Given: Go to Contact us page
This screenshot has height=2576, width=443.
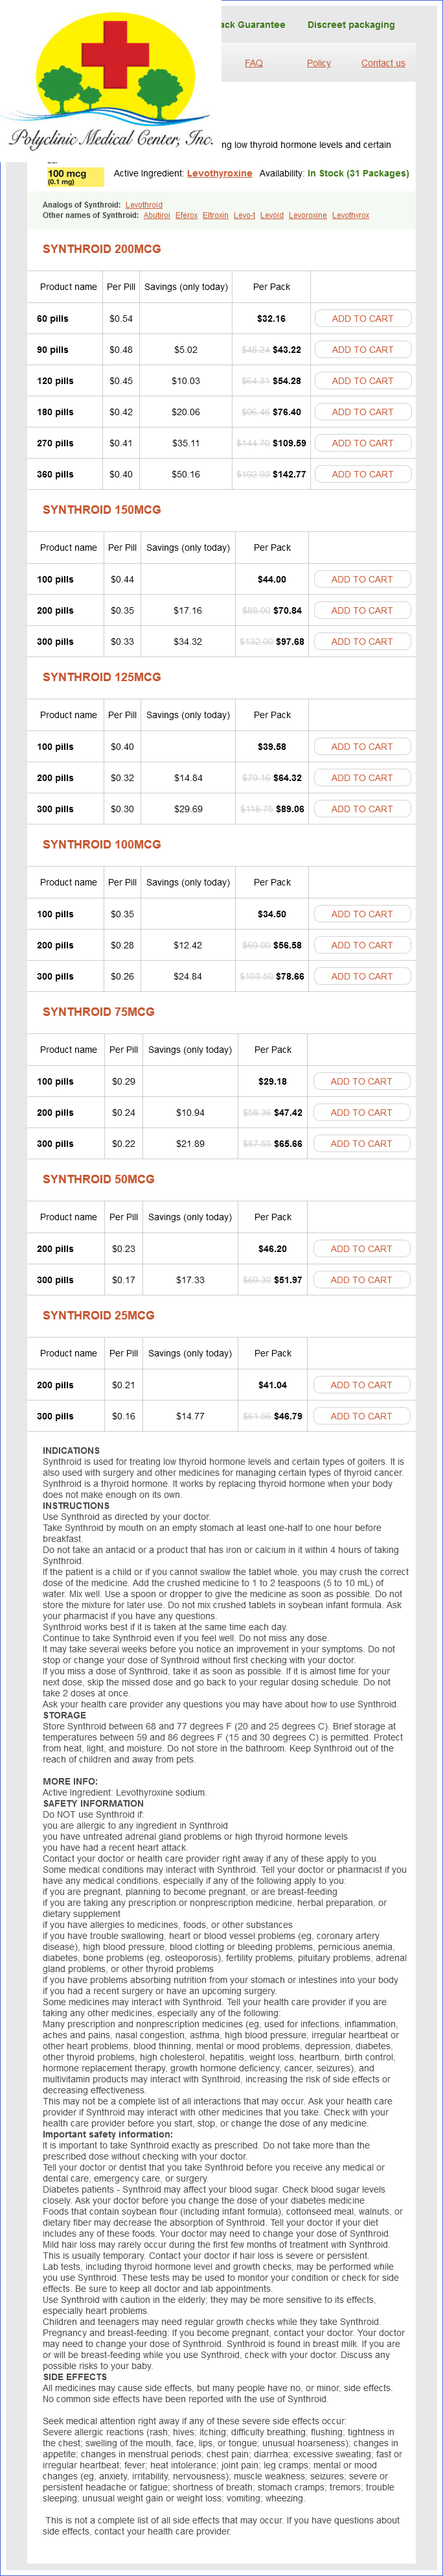Looking at the screenshot, I should coord(383,63).
